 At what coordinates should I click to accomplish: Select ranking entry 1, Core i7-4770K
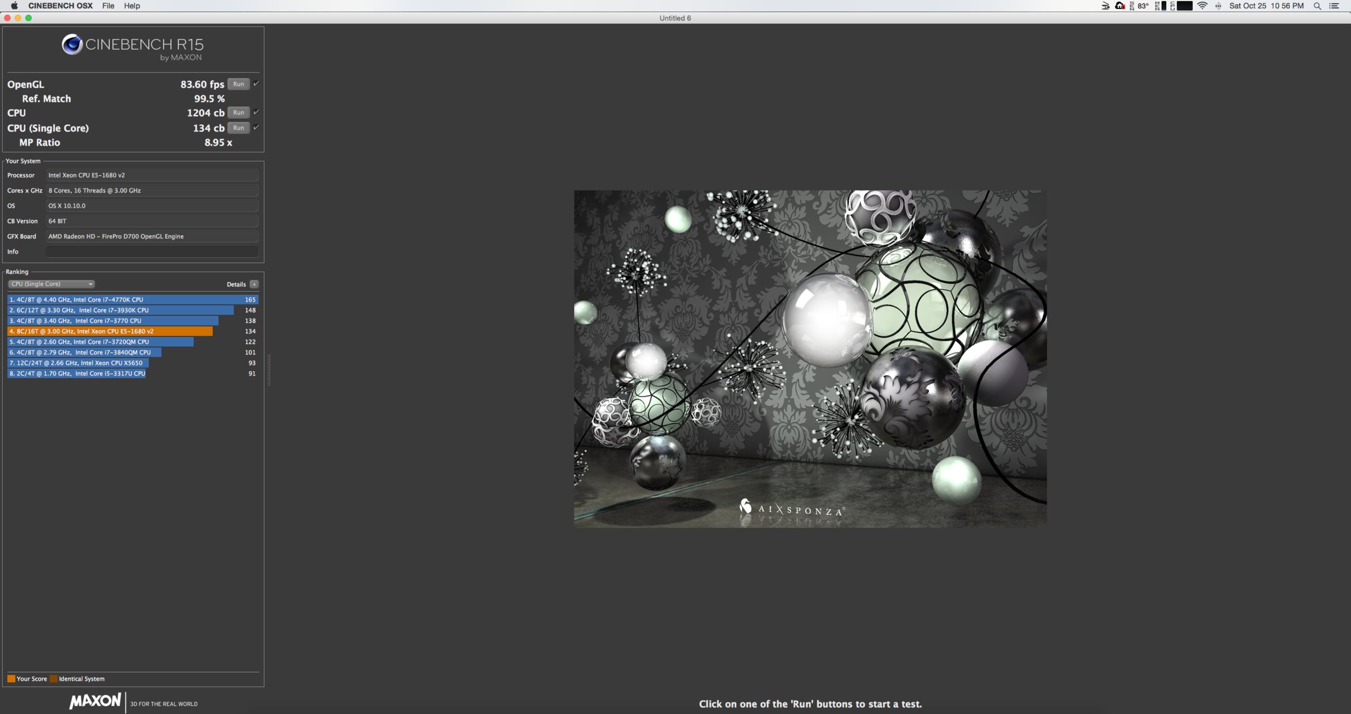(x=132, y=300)
